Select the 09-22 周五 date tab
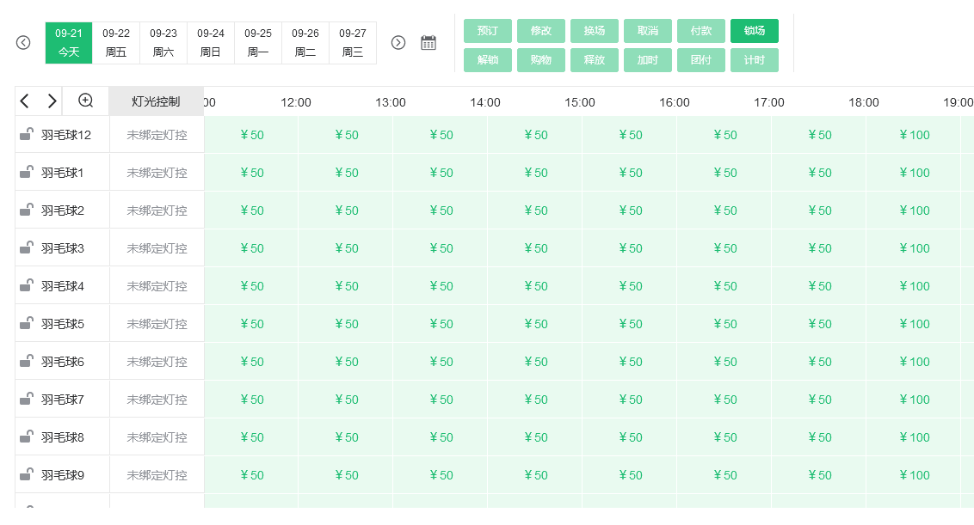The height and width of the screenshot is (525, 974). click(116, 43)
